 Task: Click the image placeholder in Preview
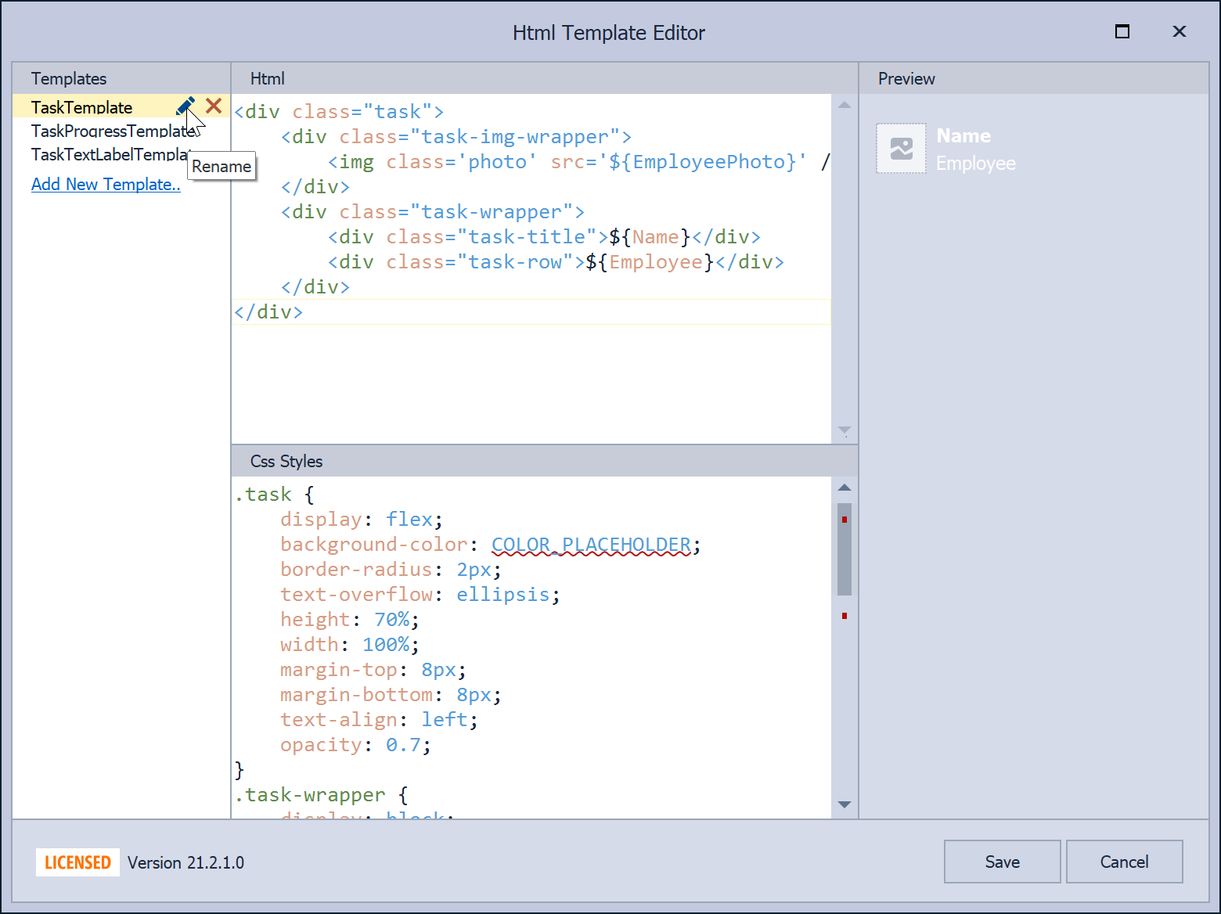coord(901,149)
